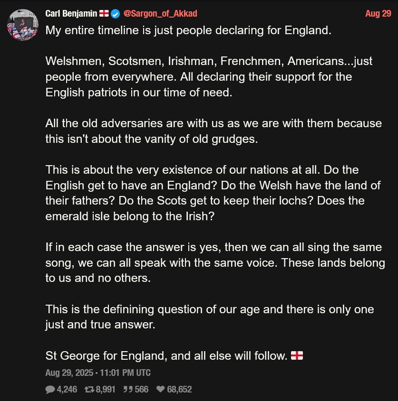Click the heart likes icon
Viewport: 398px width, 401px height.
point(160,389)
